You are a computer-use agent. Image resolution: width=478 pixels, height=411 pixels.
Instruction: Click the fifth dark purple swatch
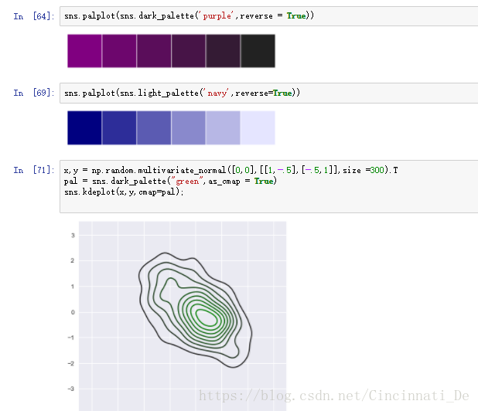coord(224,51)
